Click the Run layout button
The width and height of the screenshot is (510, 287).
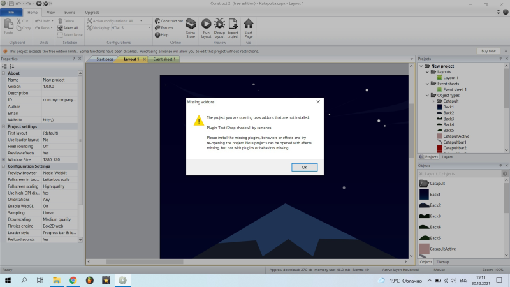(206, 28)
